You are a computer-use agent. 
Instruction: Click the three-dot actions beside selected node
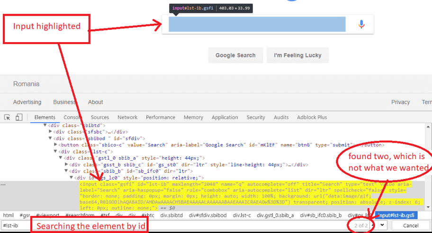click(3, 185)
